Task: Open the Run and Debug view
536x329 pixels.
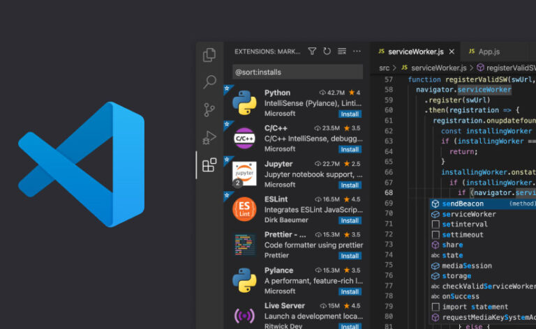Action: tap(209, 137)
